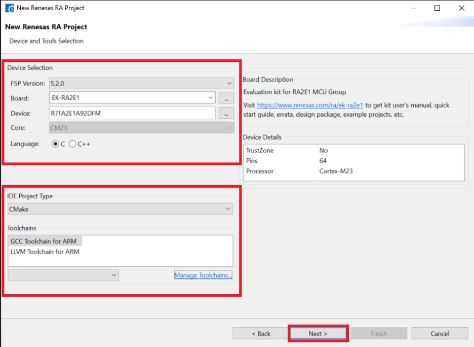
Task: Open the FSP Version dropdown
Action: coord(141,83)
